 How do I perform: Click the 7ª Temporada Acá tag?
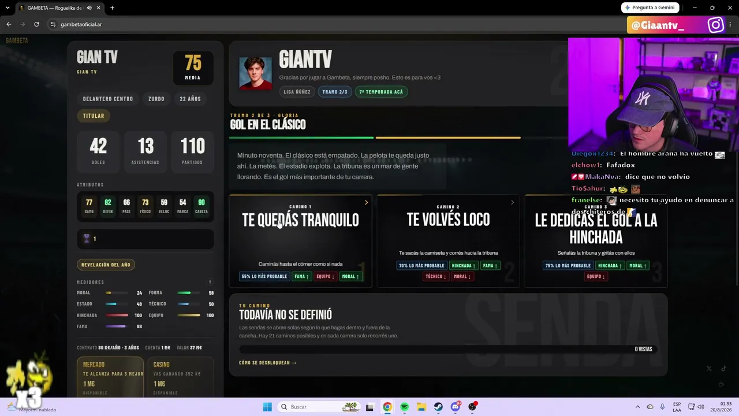[x=381, y=92]
